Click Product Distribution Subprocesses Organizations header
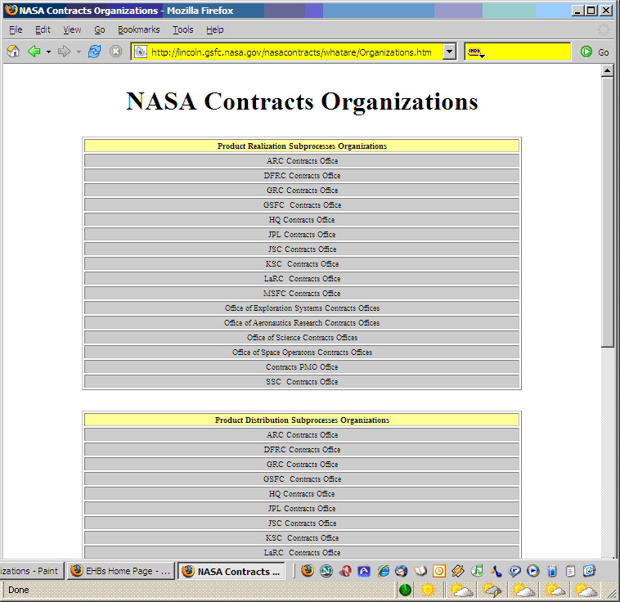Screen dimensions: 620x602 (x=302, y=420)
